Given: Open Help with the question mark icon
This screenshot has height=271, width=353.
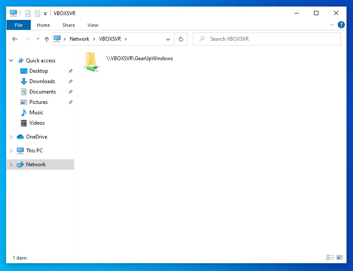Looking at the screenshot, I should 341,25.
